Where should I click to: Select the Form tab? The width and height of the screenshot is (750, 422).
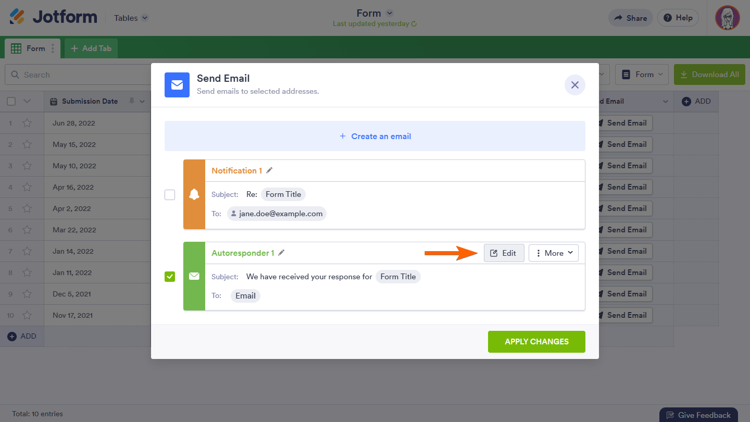point(30,48)
